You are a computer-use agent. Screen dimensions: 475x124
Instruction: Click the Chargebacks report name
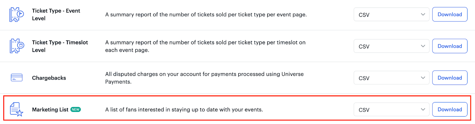click(49, 78)
